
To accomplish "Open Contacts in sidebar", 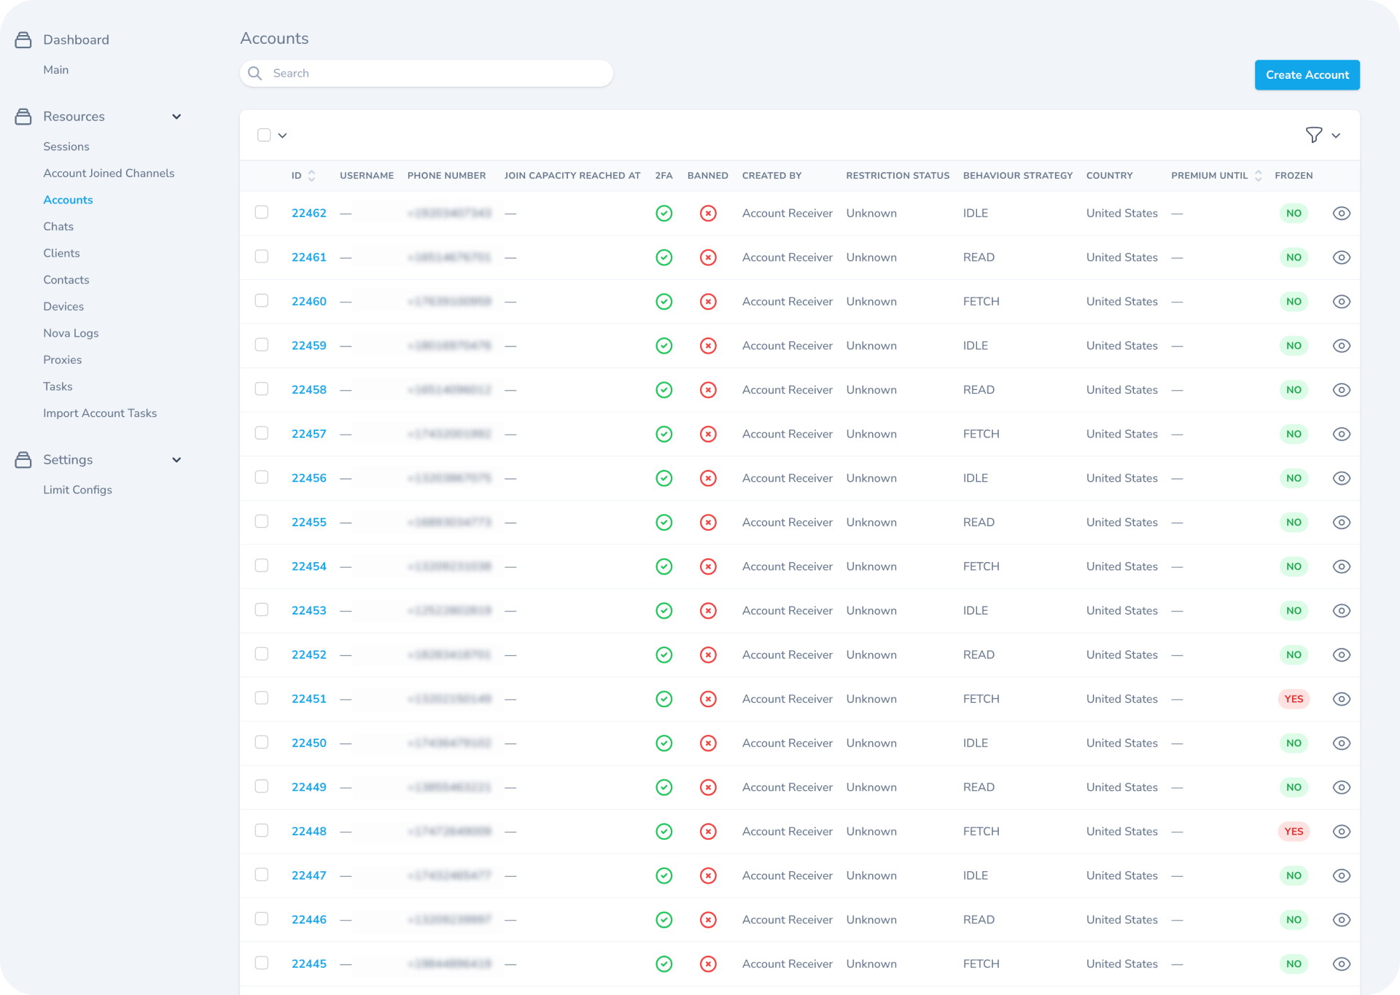I will [66, 280].
